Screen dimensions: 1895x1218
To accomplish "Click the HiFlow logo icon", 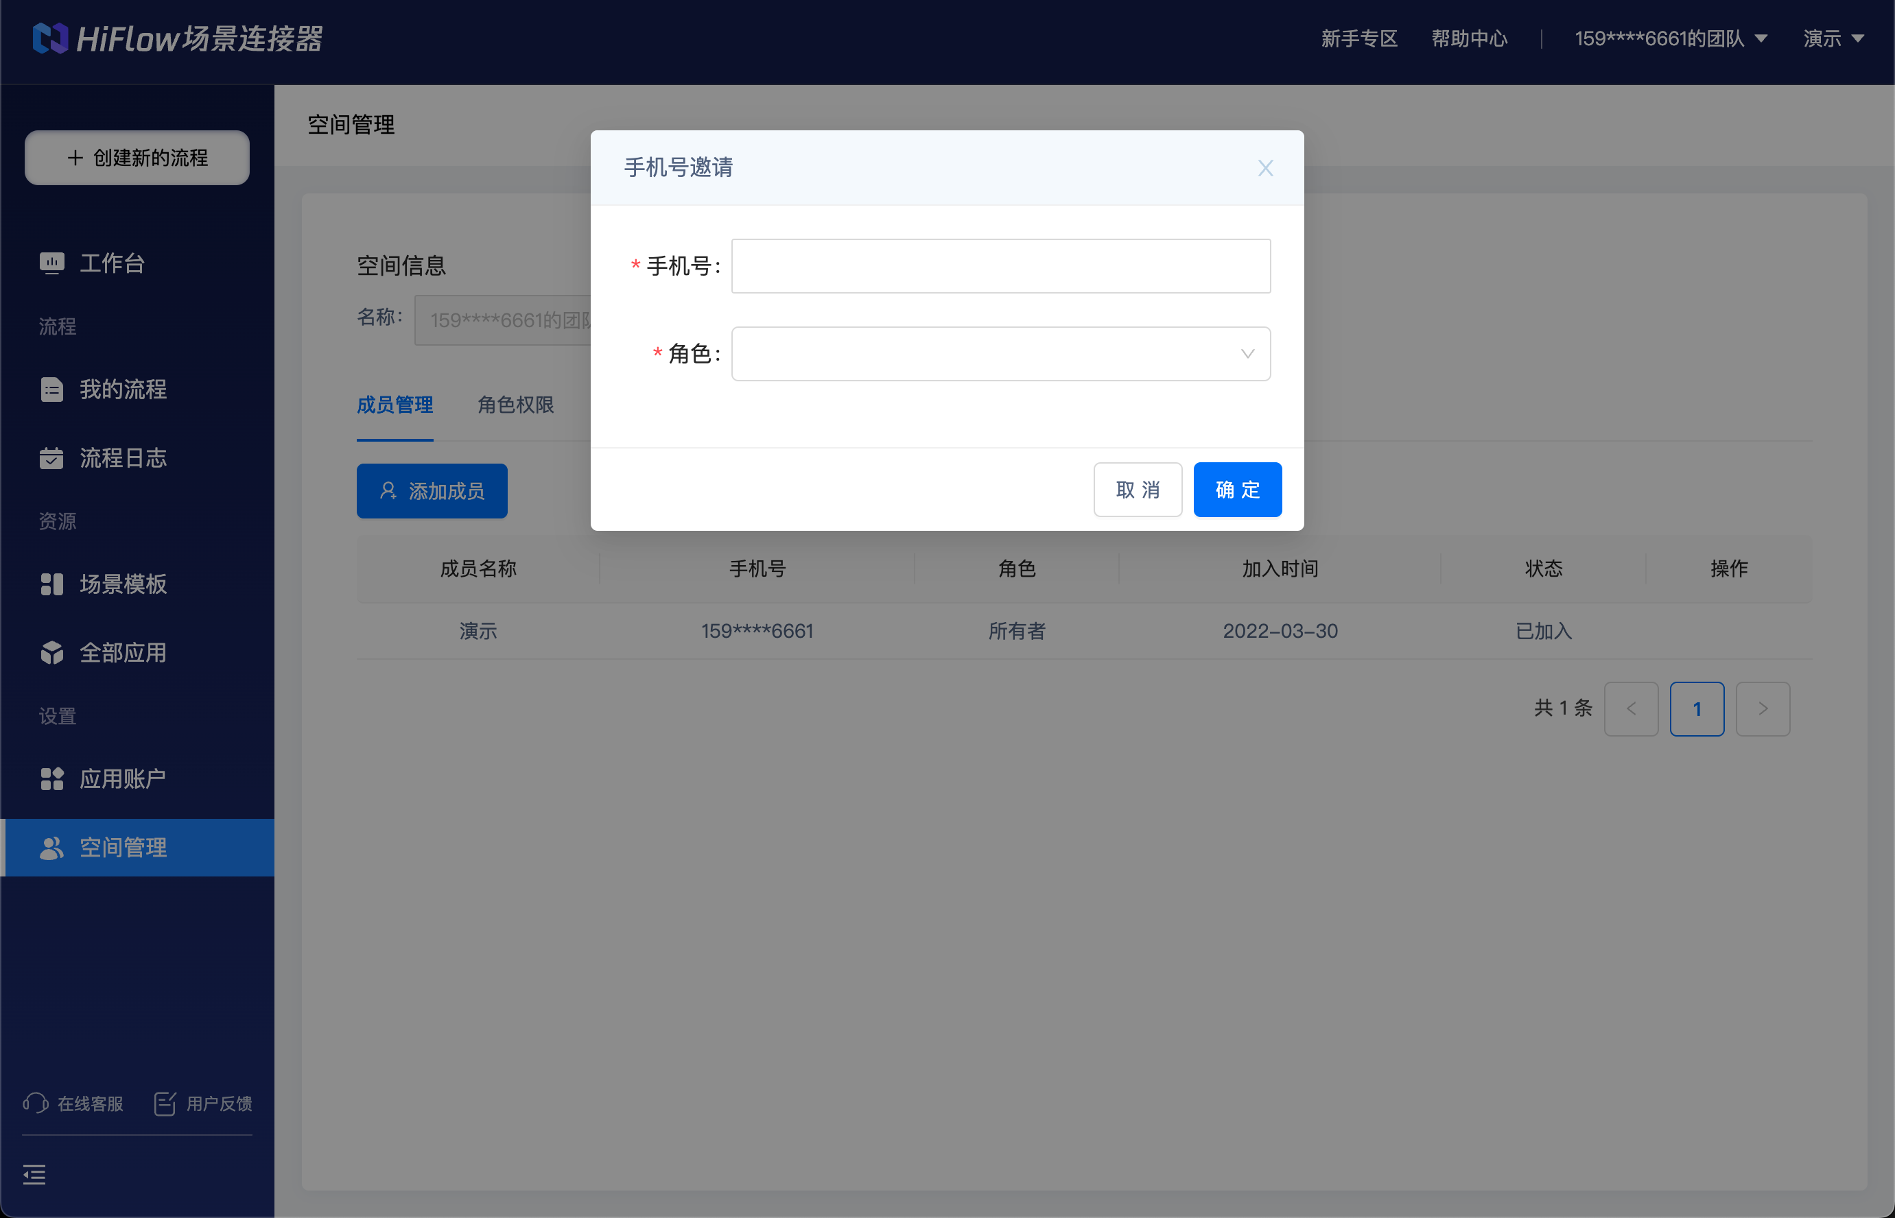I will (51, 38).
